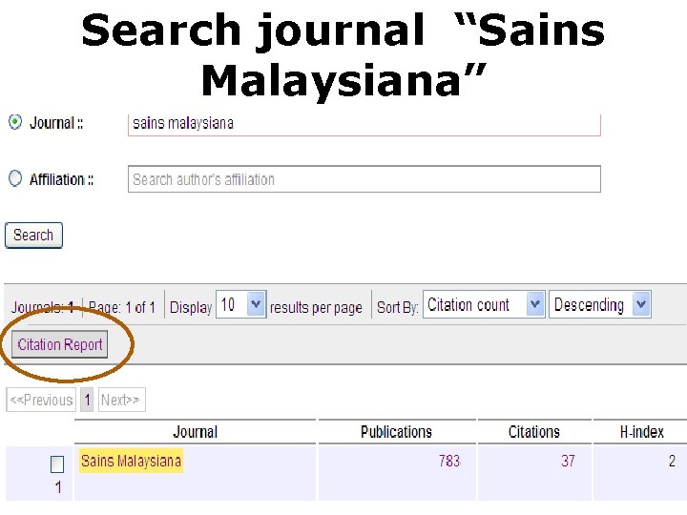Image resolution: width=687 pixels, height=515 pixels.
Task: Select the Journal radio button
Action: (x=15, y=122)
